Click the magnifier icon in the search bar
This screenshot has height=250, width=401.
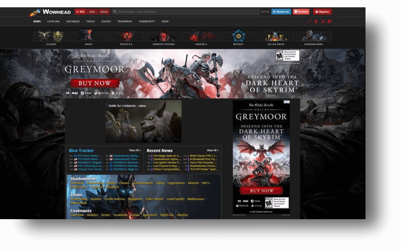coord(115,12)
